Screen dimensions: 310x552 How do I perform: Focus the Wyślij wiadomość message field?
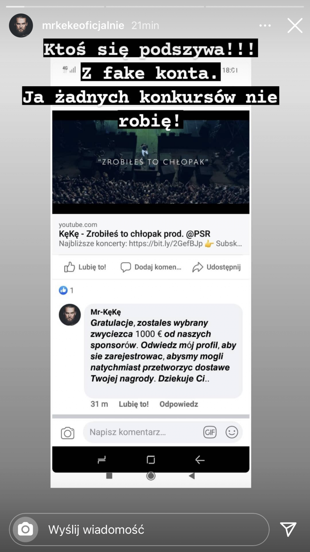coord(139,529)
